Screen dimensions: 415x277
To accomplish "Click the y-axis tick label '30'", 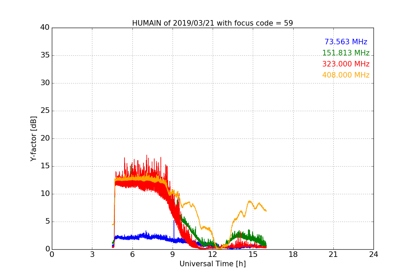I will (45, 83).
